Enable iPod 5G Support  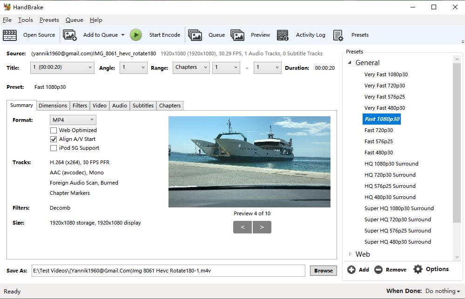(54, 147)
